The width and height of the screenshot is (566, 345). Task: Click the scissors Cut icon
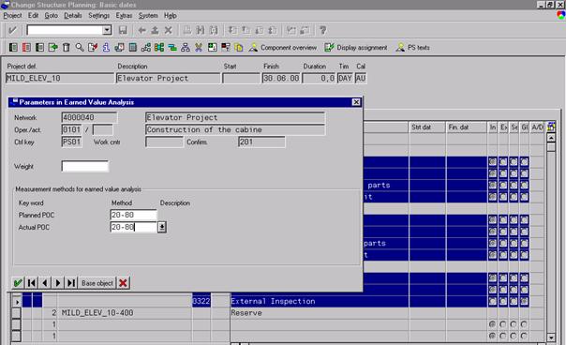199,47
